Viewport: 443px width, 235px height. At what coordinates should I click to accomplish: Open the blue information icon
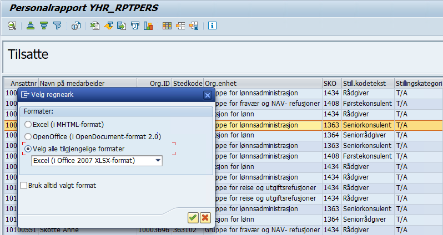pos(212,25)
